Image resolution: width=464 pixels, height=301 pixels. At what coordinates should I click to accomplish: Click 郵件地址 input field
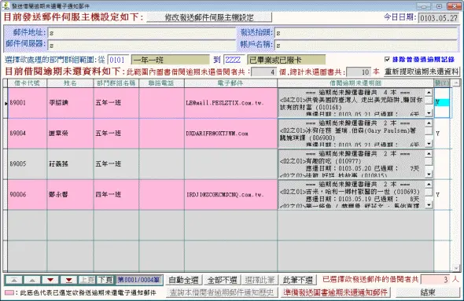point(142,33)
